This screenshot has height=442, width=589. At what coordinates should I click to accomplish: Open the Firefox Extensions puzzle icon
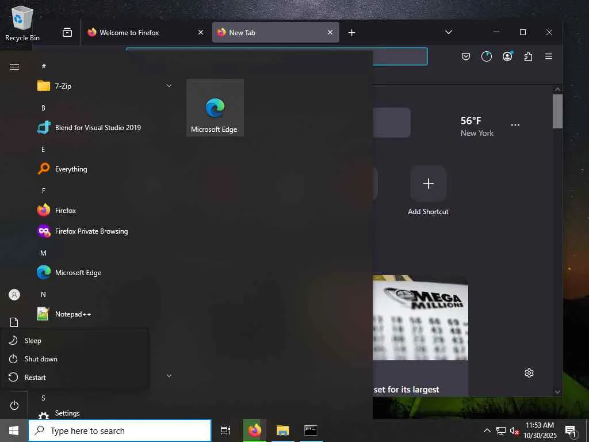point(528,56)
